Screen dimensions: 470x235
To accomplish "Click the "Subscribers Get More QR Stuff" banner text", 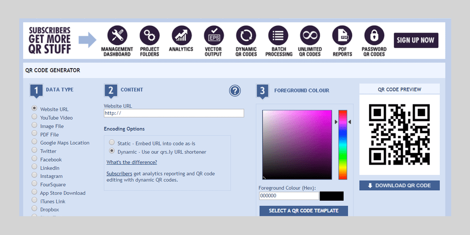I will pyautogui.click(x=50, y=40).
